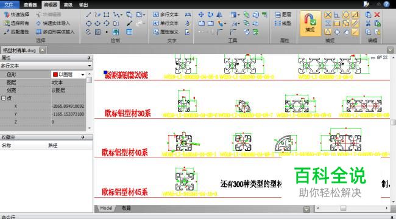Image resolution: width=396 pixels, height=219 pixels.
Task: Toggle the hourglass-shaped snap mode
Action: pyautogui.click(x=328, y=24)
